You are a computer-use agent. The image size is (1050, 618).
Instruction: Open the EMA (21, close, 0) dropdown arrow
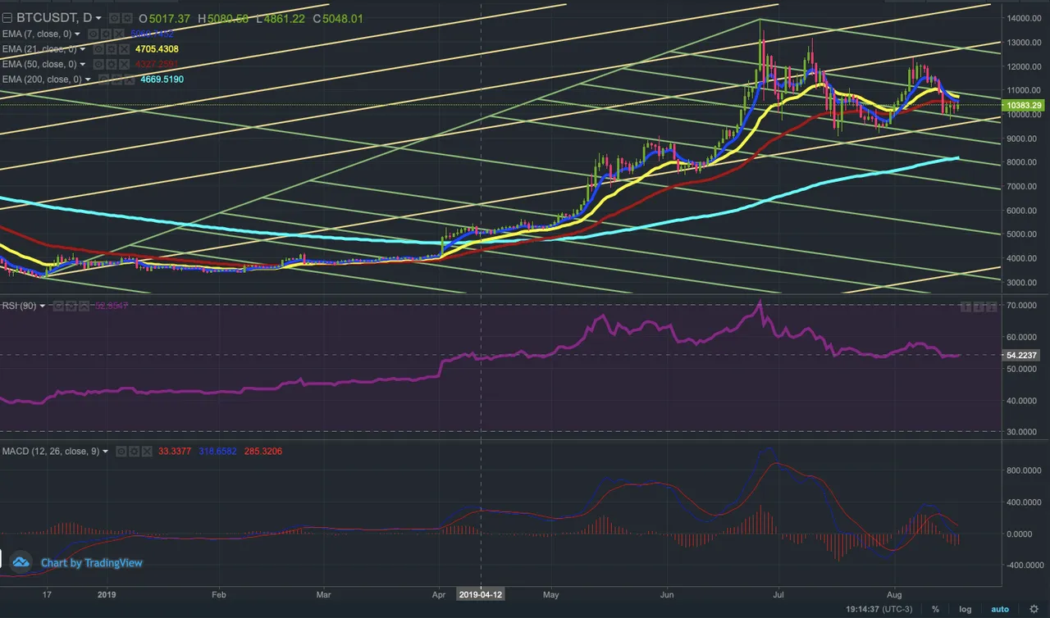[x=82, y=49]
